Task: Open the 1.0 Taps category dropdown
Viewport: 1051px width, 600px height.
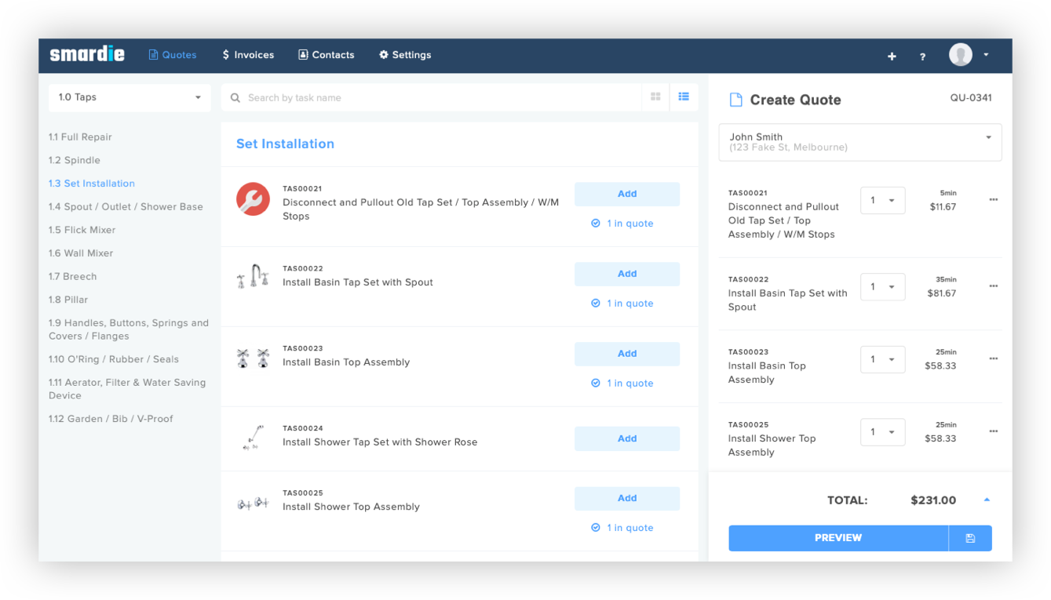Action: pos(130,97)
